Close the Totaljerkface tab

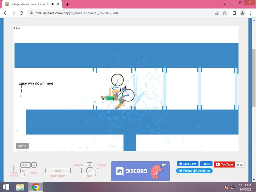coord(58,4)
